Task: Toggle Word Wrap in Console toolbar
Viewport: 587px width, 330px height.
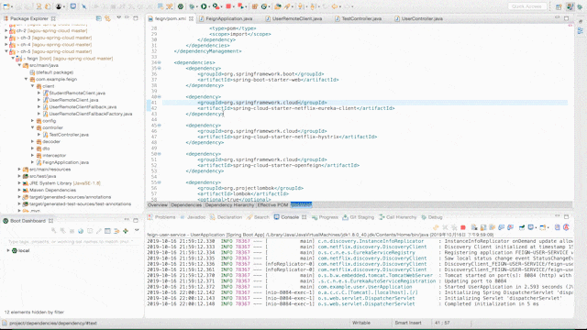Action: 493,227
